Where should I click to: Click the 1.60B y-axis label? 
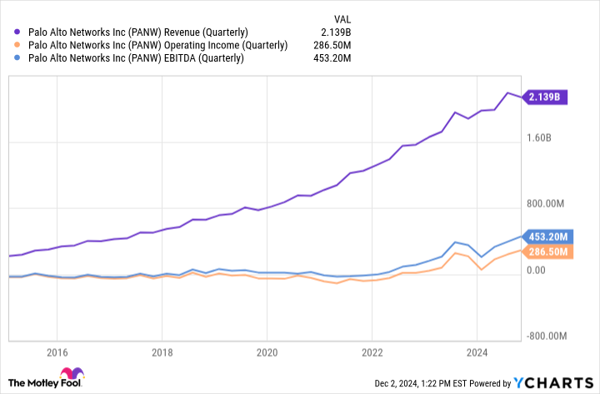coord(539,137)
